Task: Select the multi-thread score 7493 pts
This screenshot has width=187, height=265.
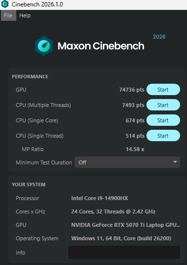Action: pos(134,105)
